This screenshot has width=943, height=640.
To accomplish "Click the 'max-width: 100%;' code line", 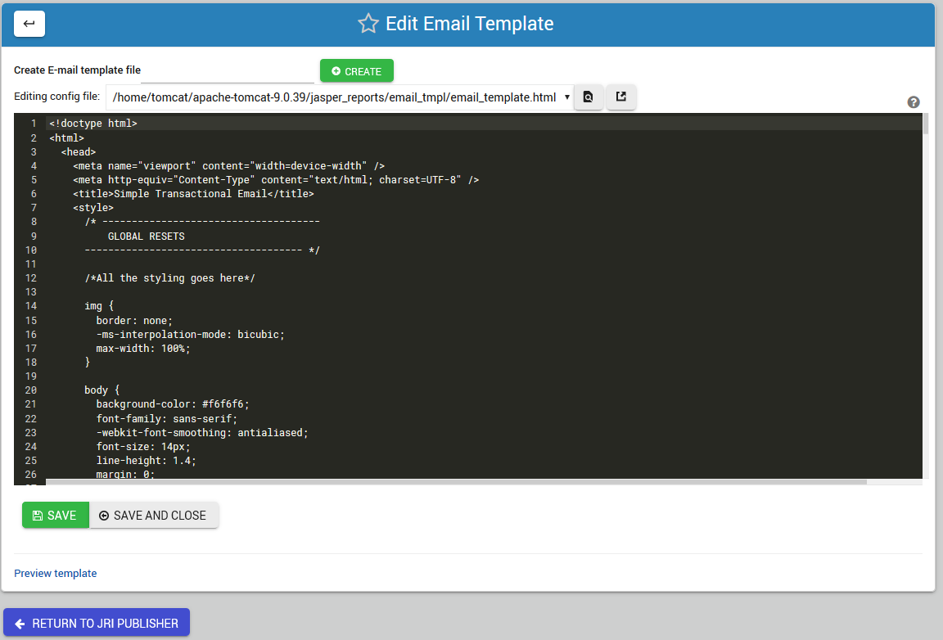I will coord(143,349).
